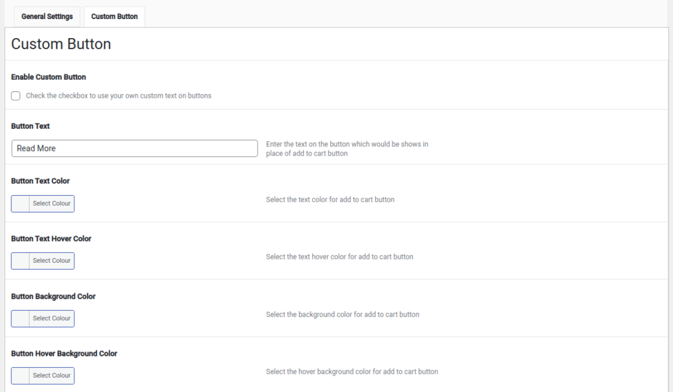Click the Custom Button page heading
The image size is (673, 392).
pyautogui.click(x=60, y=44)
